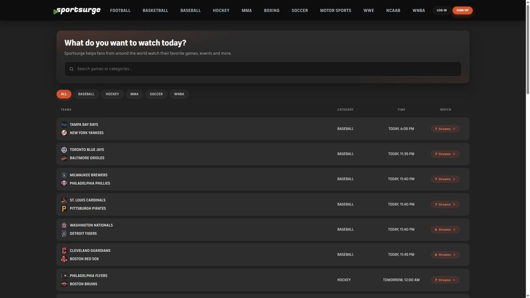The height and width of the screenshot is (298, 530).
Task: Click the Baltimore Orioles logo
Action: (64, 158)
